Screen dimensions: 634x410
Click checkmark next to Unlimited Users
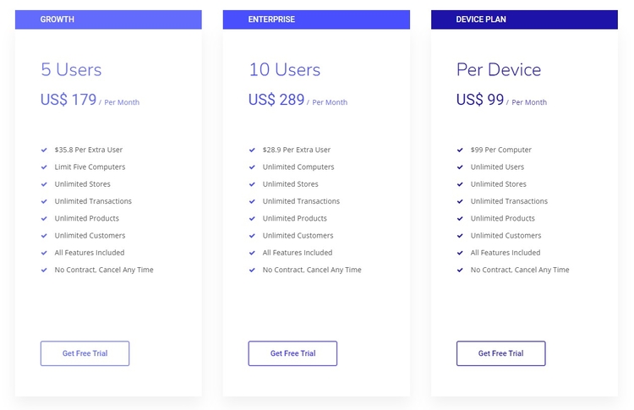click(x=460, y=167)
